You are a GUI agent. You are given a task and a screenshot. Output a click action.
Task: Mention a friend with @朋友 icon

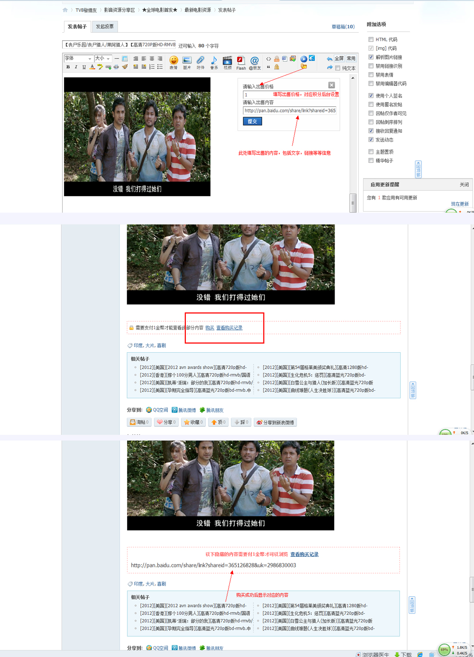click(255, 62)
